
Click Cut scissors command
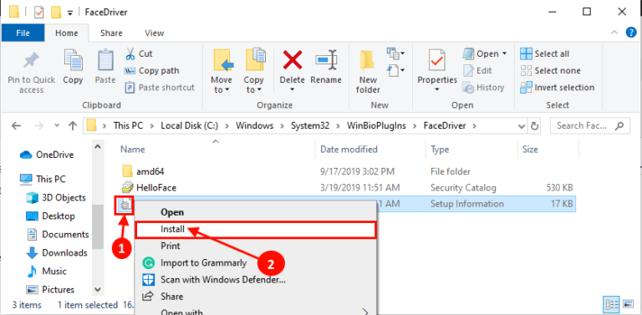[139, 53]
